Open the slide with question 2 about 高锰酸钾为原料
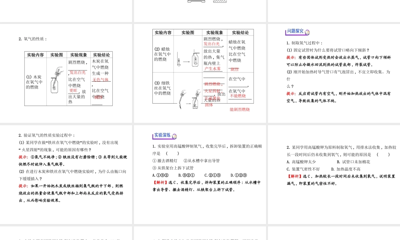The width and height of the screenshot is (400, 240). (334, 174)
